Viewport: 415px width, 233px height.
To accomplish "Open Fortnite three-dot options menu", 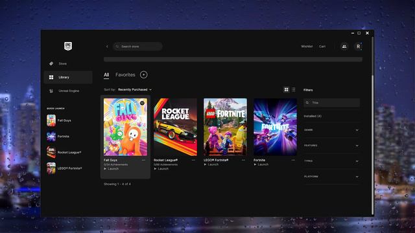I will pos(293,160).
